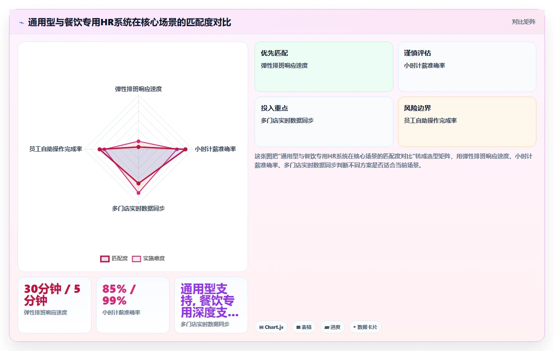Click 弹性排班响应速度 text in 优先匹配 card

(284, 65)
